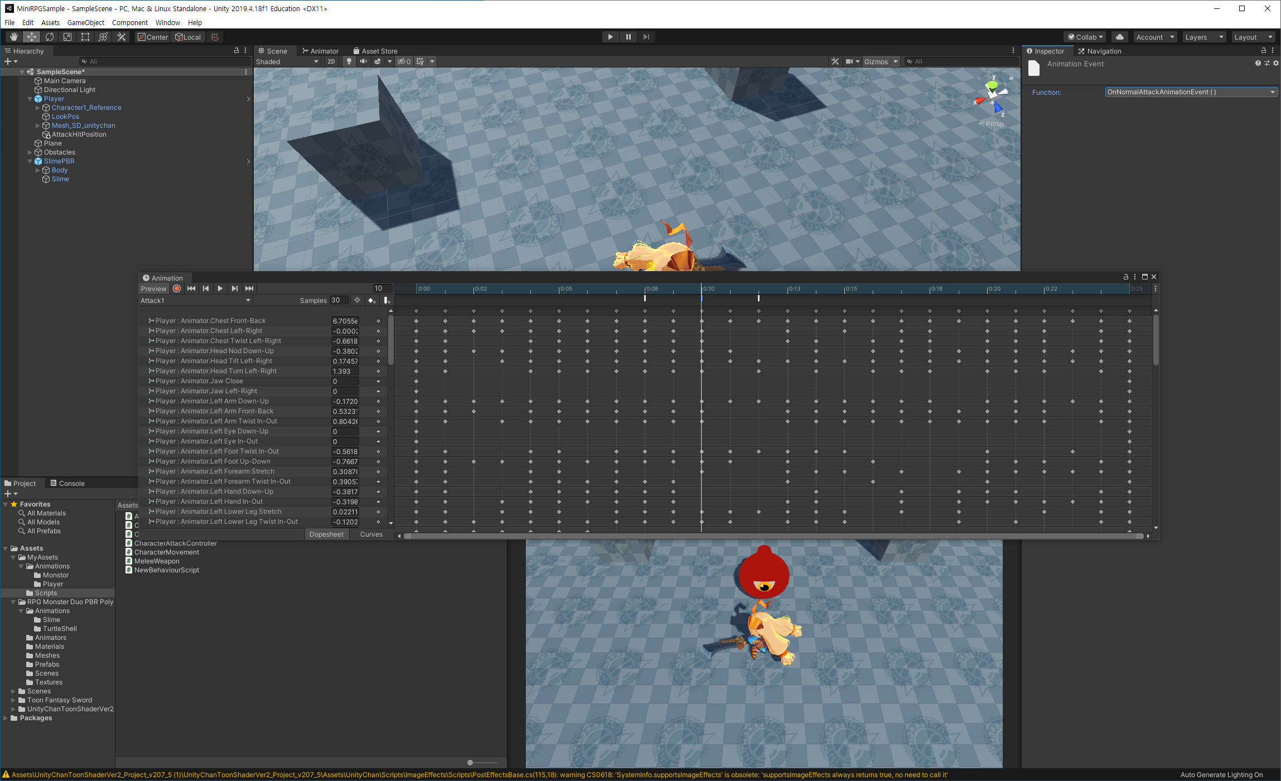Toggle animation Preview mode

click(153, 288)
